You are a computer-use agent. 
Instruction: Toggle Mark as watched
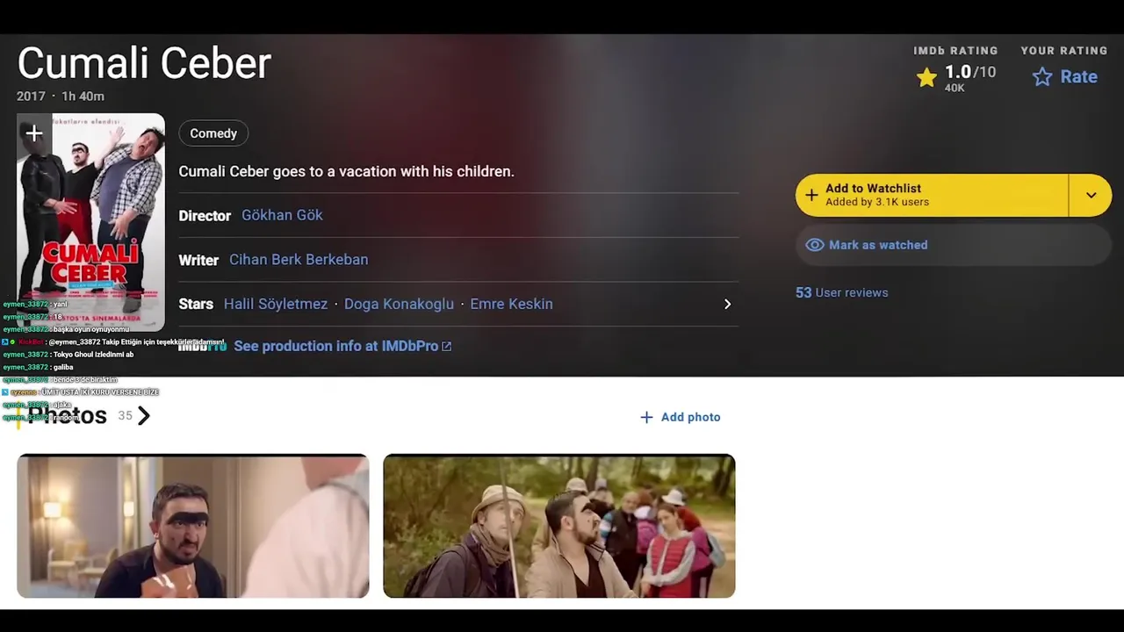(954, 245)
